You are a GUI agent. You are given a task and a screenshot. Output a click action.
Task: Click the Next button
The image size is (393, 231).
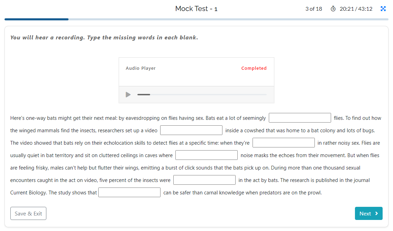368,213
